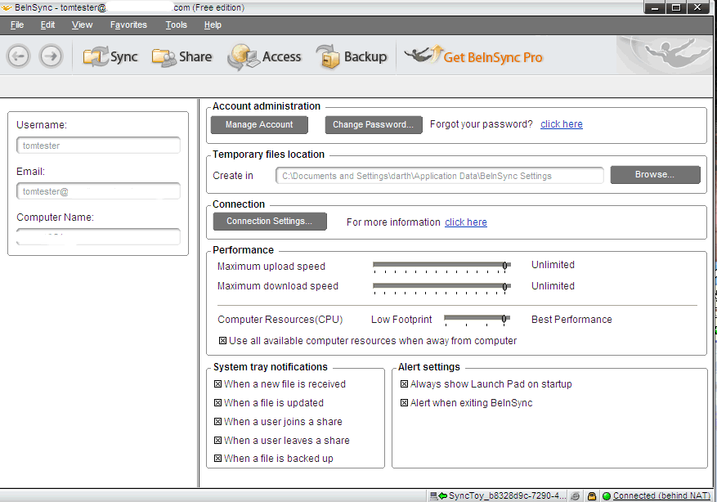Toggle use all resources when away checkbox
This screenshot has height=502, width=717.
(x=222, y=341)
